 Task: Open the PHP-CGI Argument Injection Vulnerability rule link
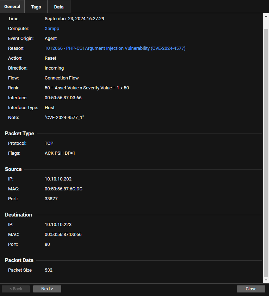[115, 48]
